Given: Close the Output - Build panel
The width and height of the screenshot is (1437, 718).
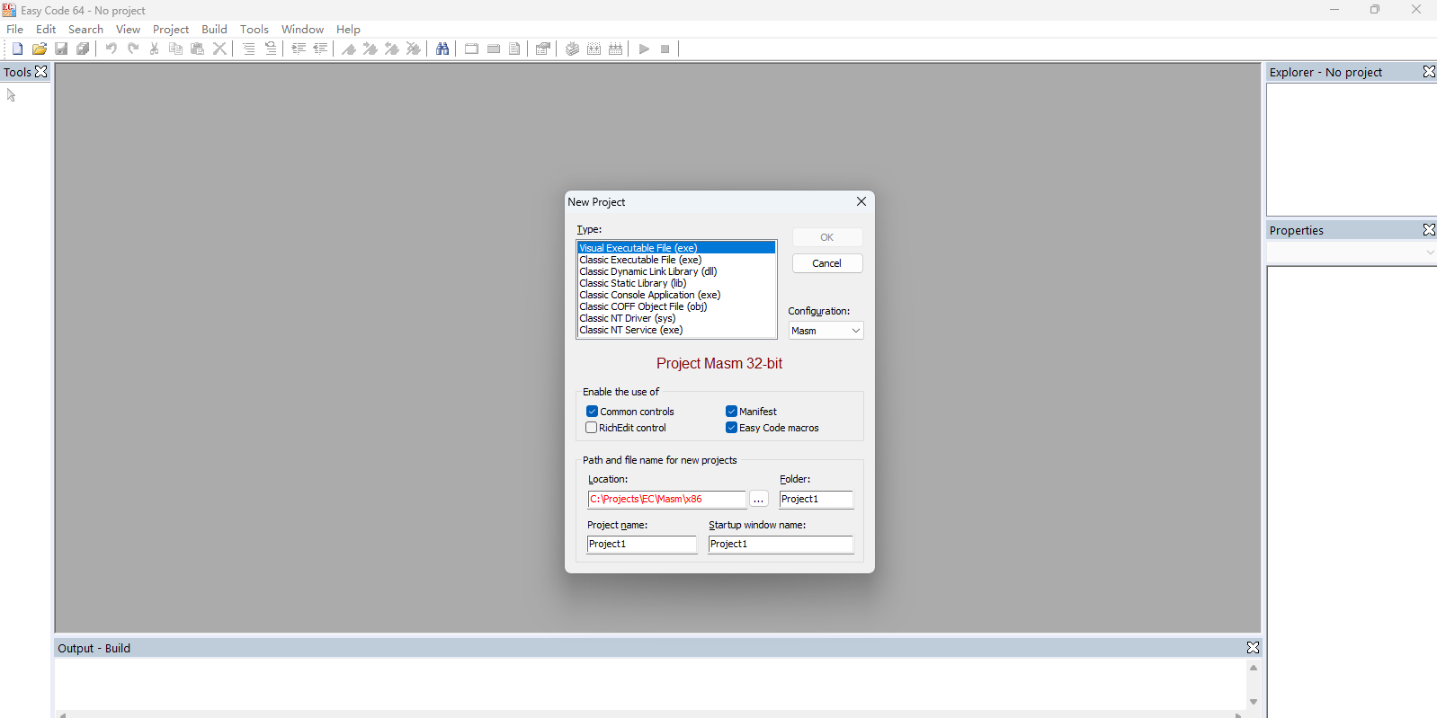Looking at the screenshot, I should (1253, 648).
